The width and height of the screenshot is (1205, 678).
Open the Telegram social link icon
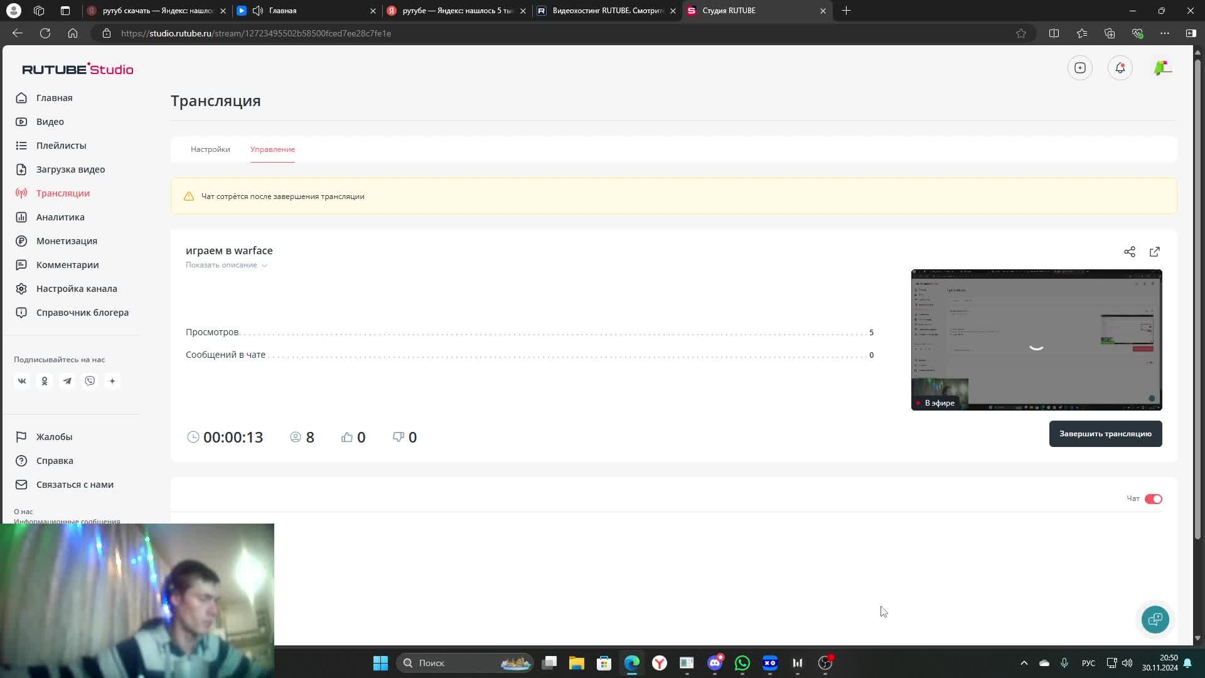(x=67, y=381)
